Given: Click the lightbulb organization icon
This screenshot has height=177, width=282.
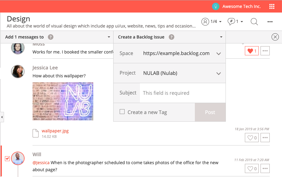Looking at the screenshot, I should 215,6.
